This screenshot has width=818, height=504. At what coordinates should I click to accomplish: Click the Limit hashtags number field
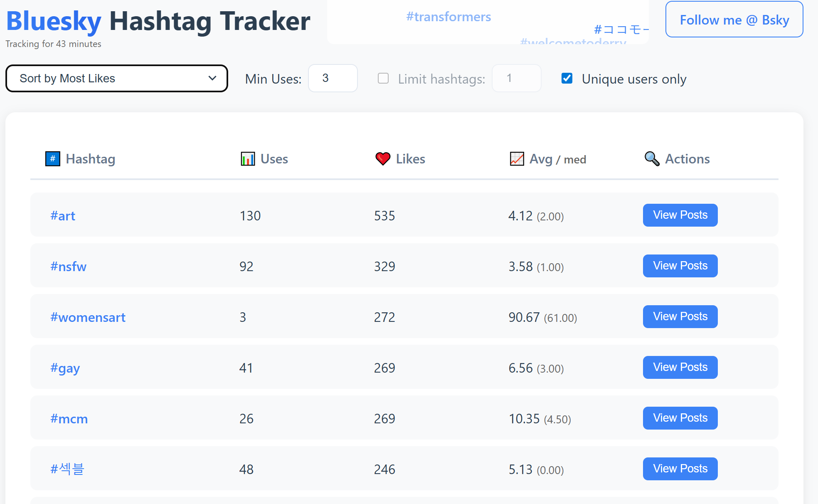coord(517,78)
